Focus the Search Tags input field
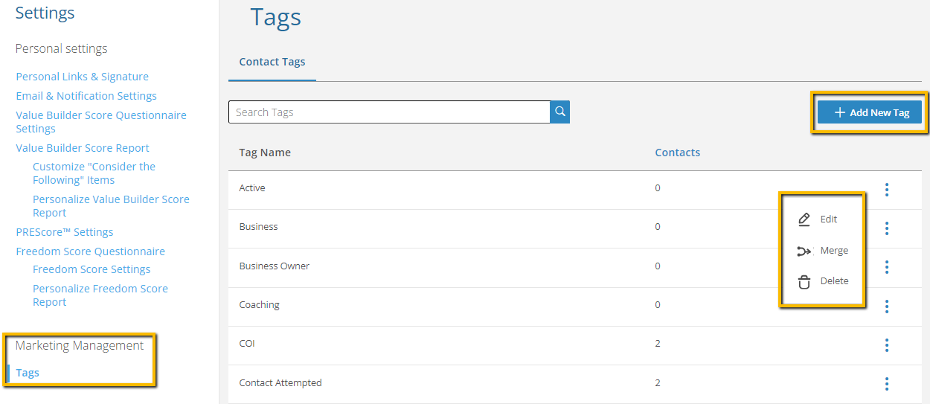930x404 pixels. pos(389,112)
